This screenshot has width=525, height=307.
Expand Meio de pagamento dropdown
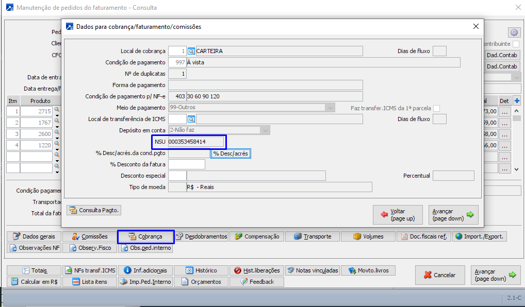pyautogui.click(x=330, y=108)
